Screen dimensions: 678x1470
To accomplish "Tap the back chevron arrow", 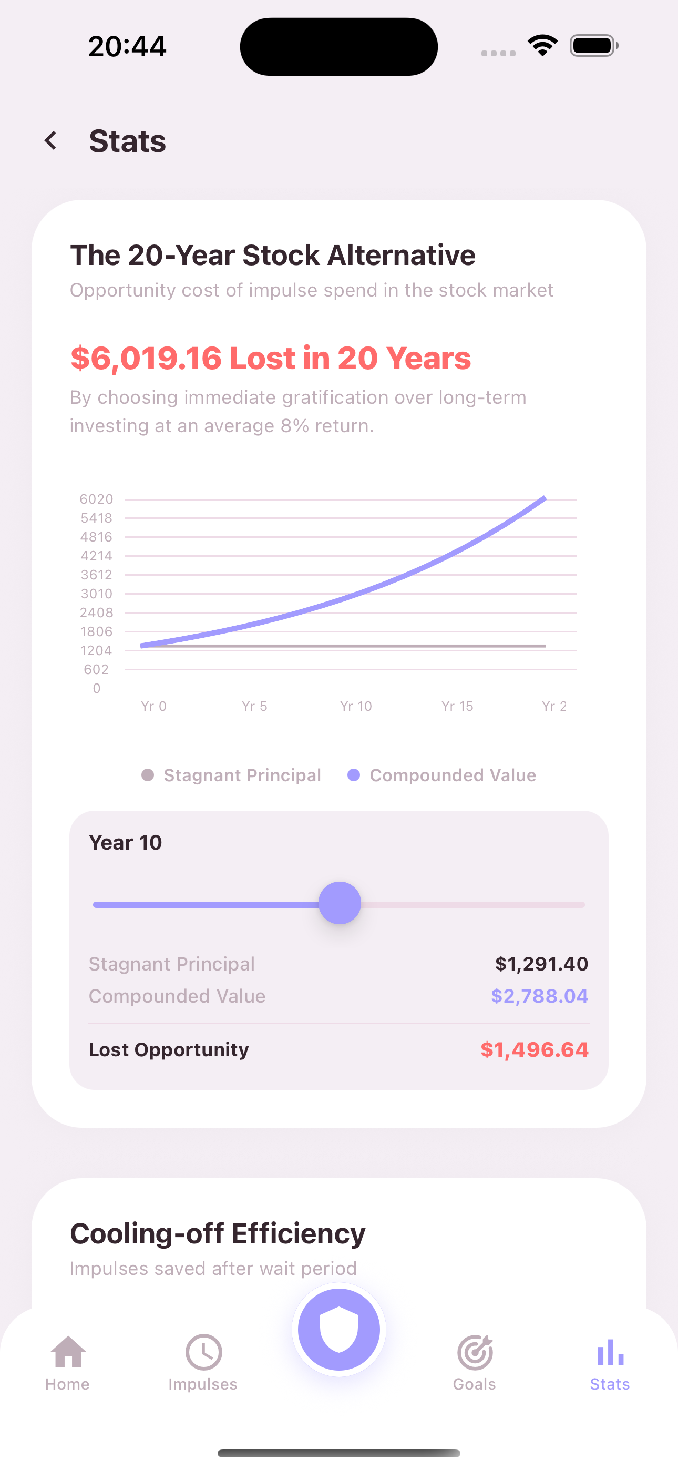I will (51, 140).
